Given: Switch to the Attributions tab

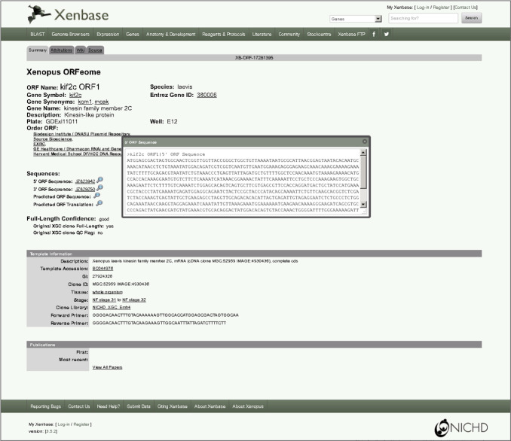Looking at the screenshot, I should (61, 50).
